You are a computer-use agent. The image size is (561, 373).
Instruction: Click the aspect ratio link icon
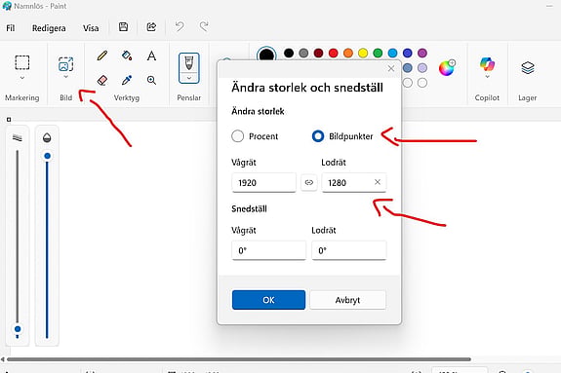[x=309, y=182]
